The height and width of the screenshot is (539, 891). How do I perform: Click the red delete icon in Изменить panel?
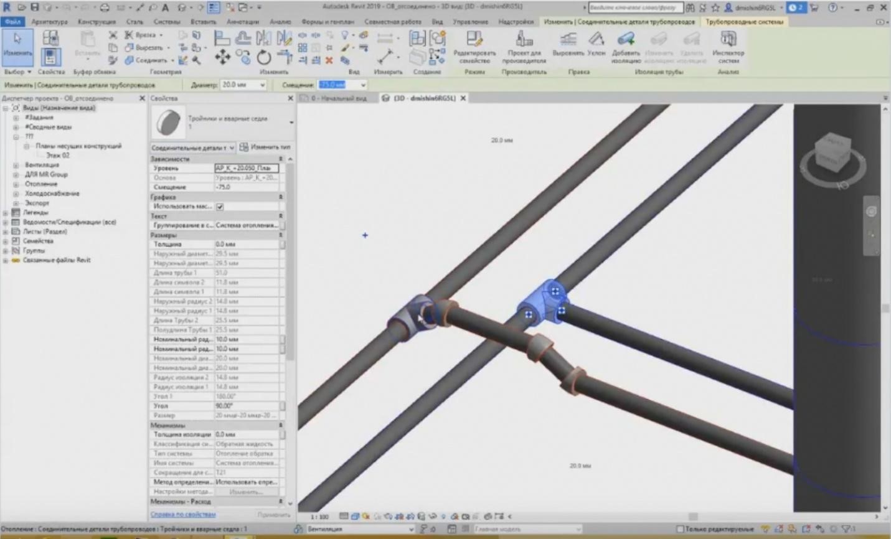[x=329, y=60]
